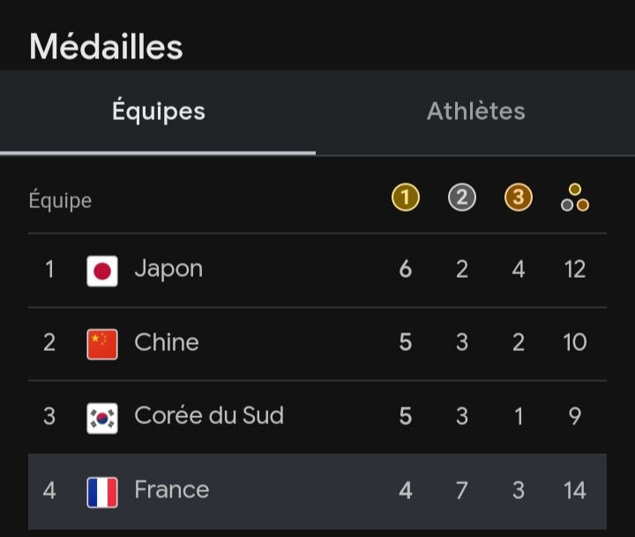Select the Chine team name
The image size is (635, 537).
(167, 342)
